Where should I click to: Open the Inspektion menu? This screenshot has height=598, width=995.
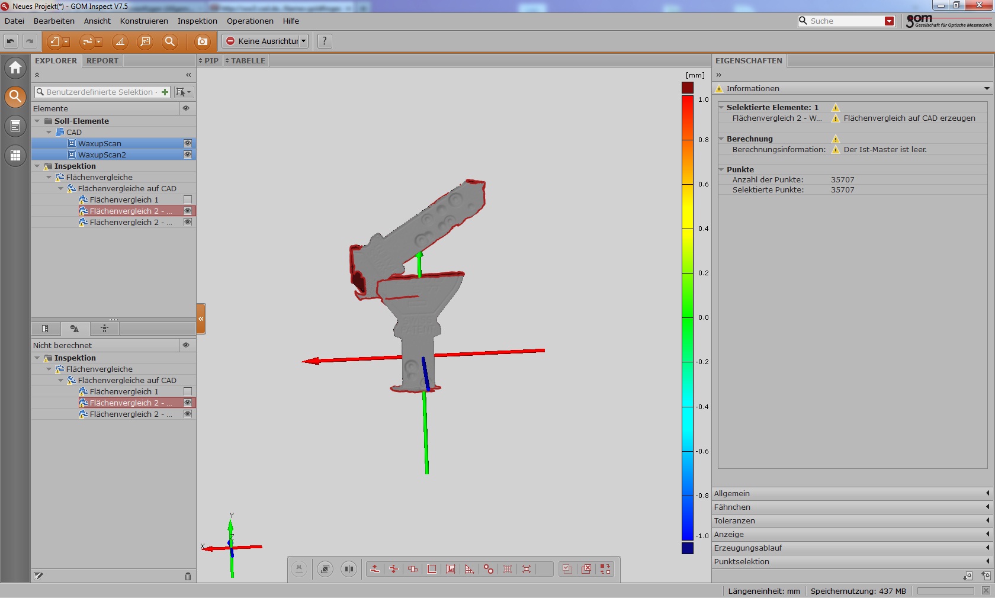197,21
